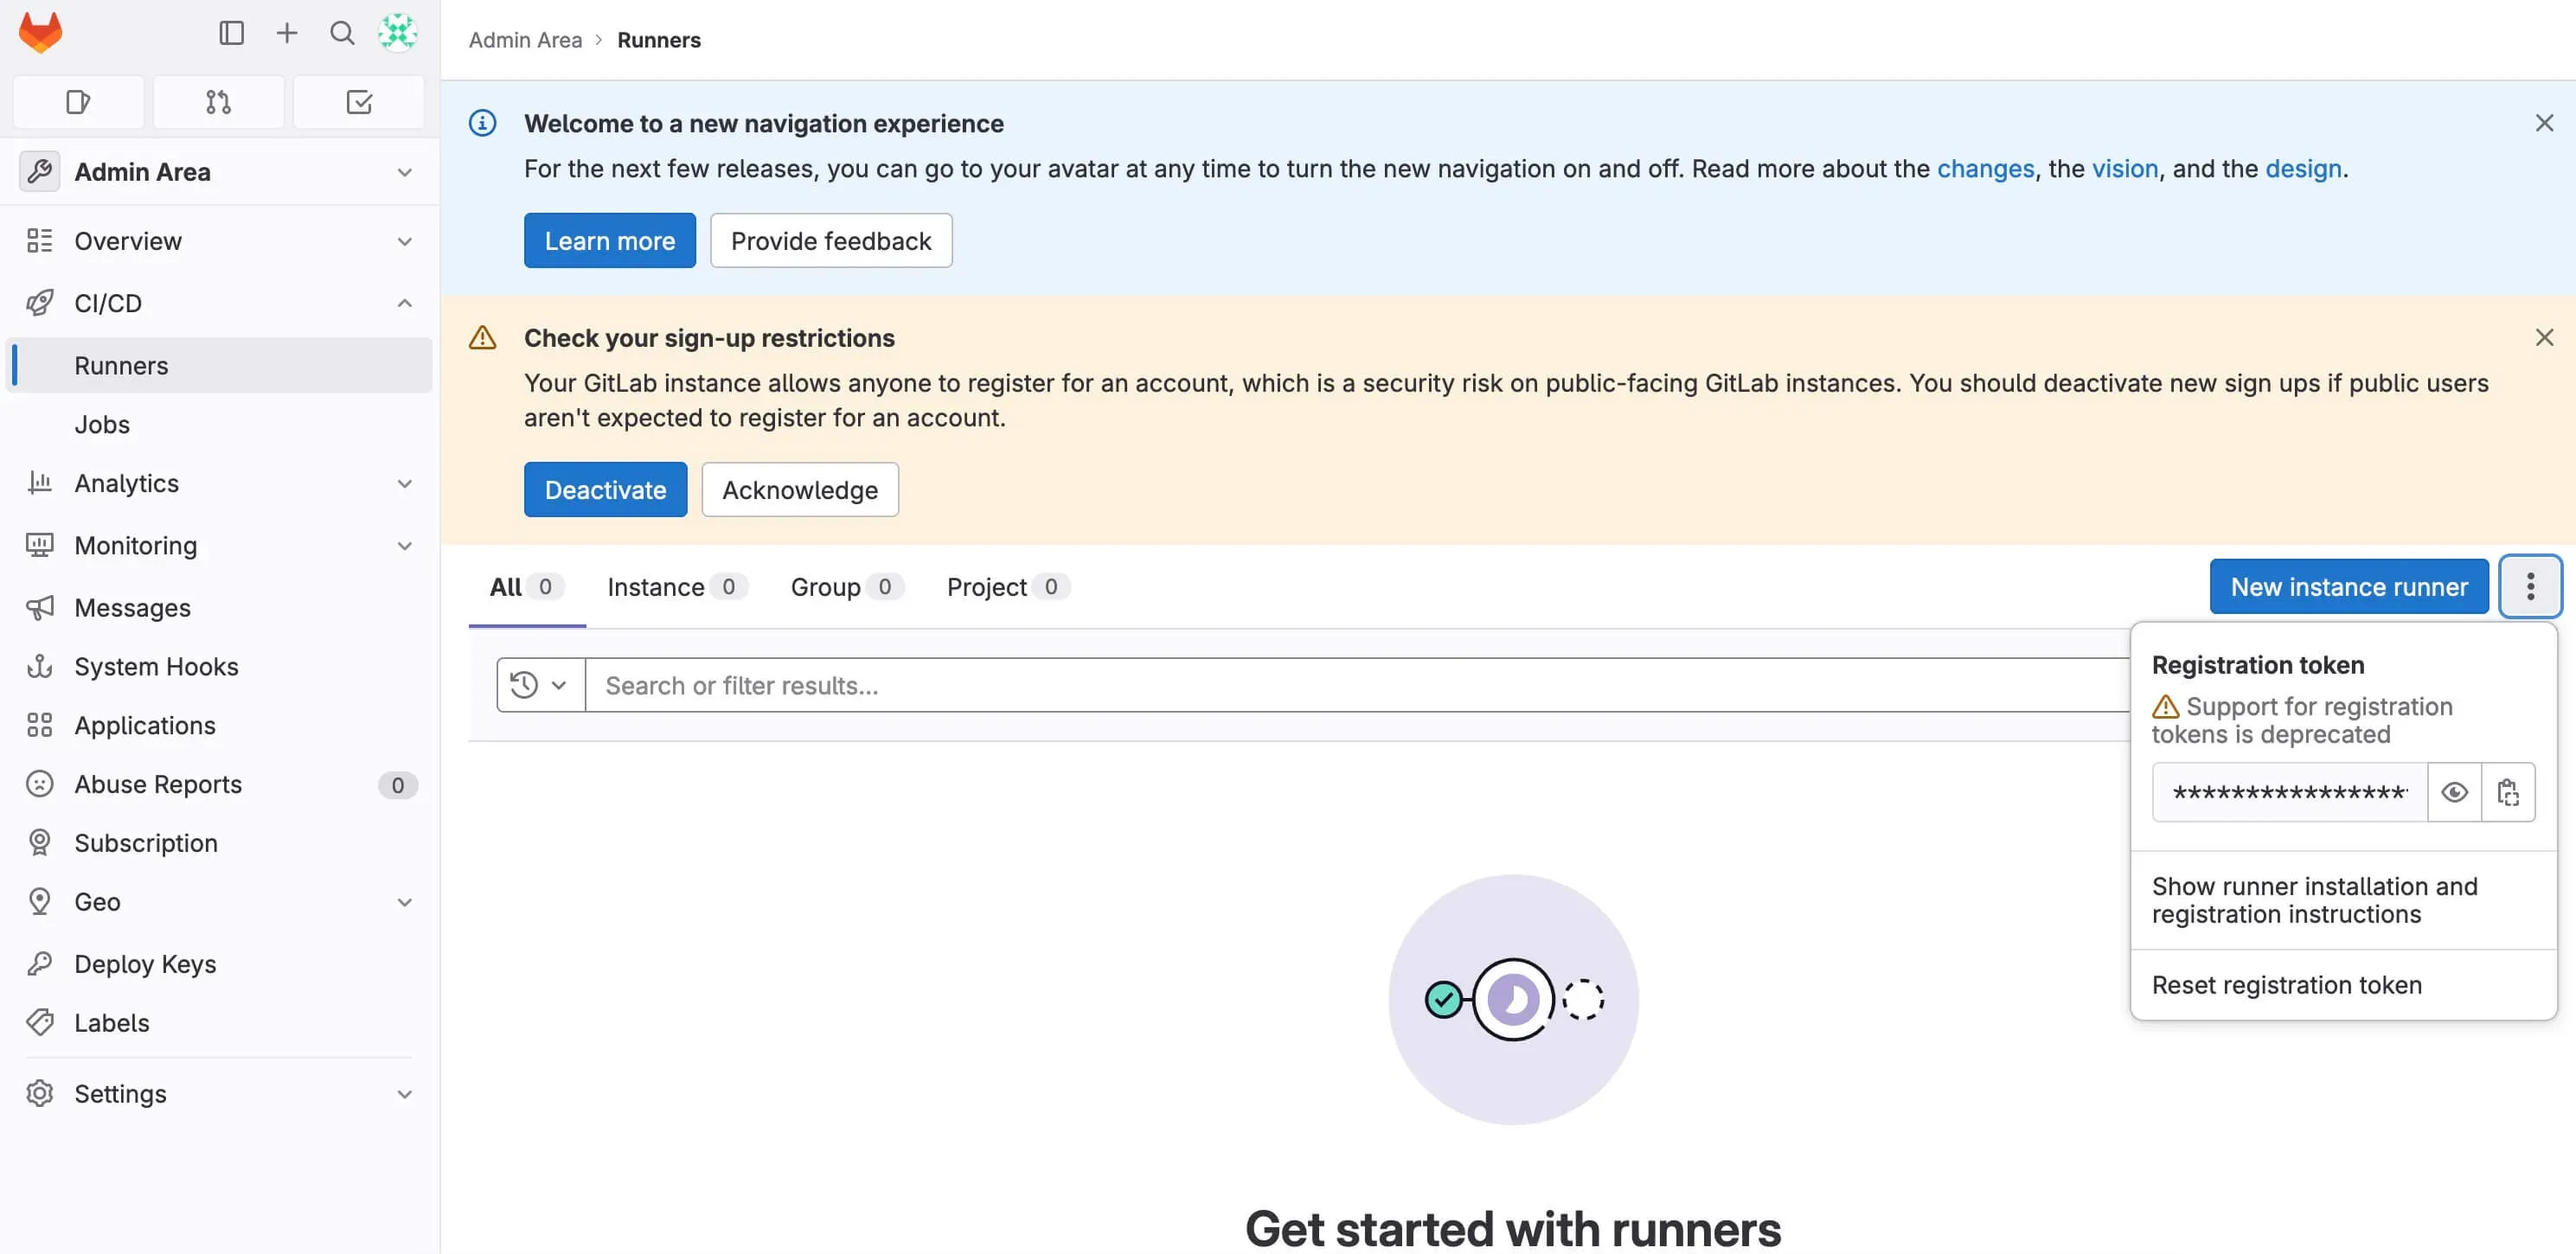
Task: Click the Monitoring screen icon
Action: coord(40,545)
